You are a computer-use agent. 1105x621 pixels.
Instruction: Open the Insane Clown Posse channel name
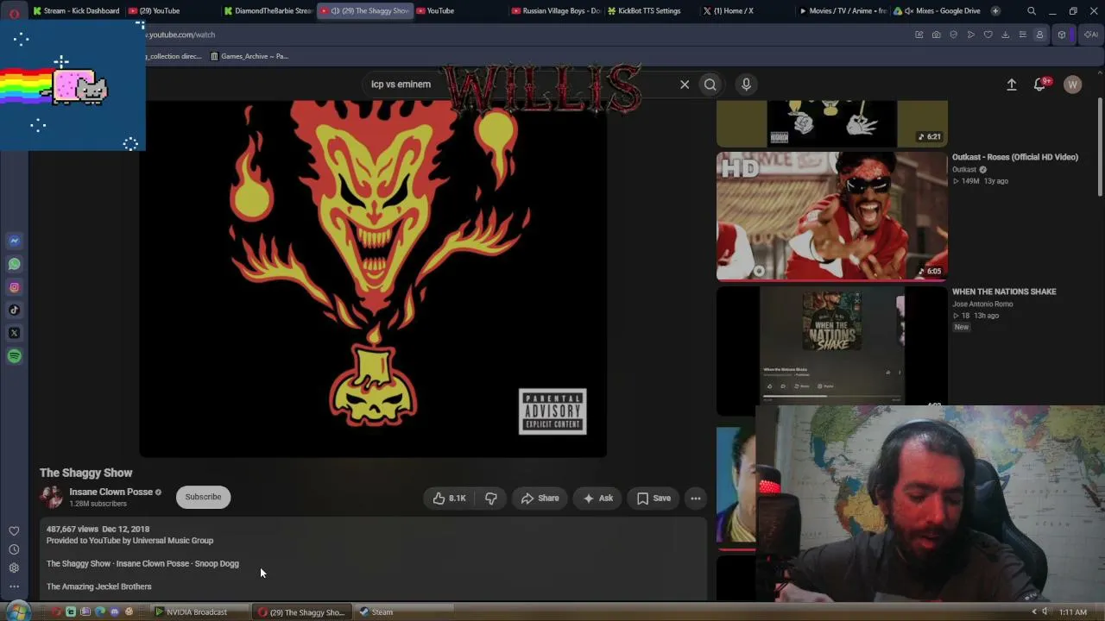pos(110,492)
